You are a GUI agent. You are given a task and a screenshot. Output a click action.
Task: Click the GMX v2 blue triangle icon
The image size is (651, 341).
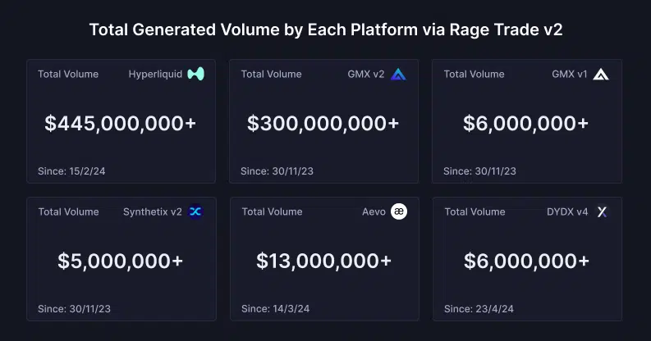[x=398, y=74]
